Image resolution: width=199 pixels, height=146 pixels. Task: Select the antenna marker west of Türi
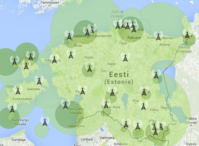click(89, 68)
